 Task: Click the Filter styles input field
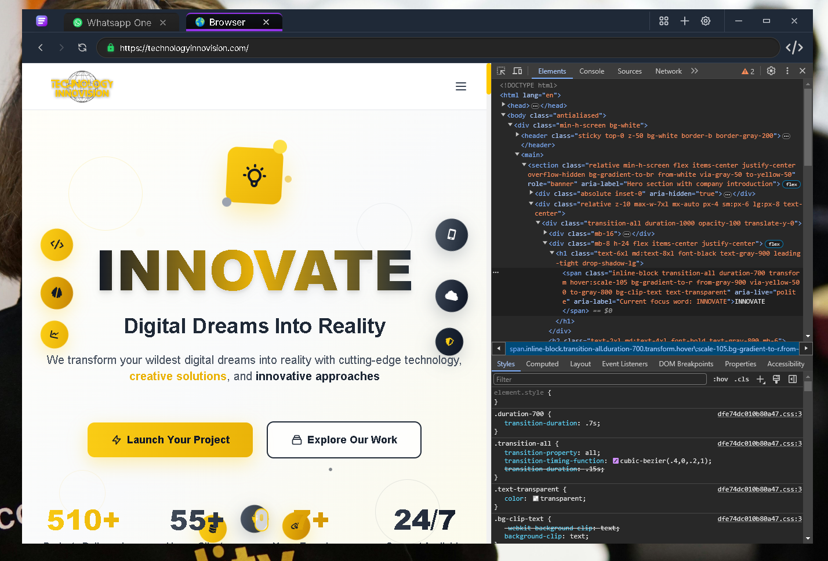pos(600,379)
